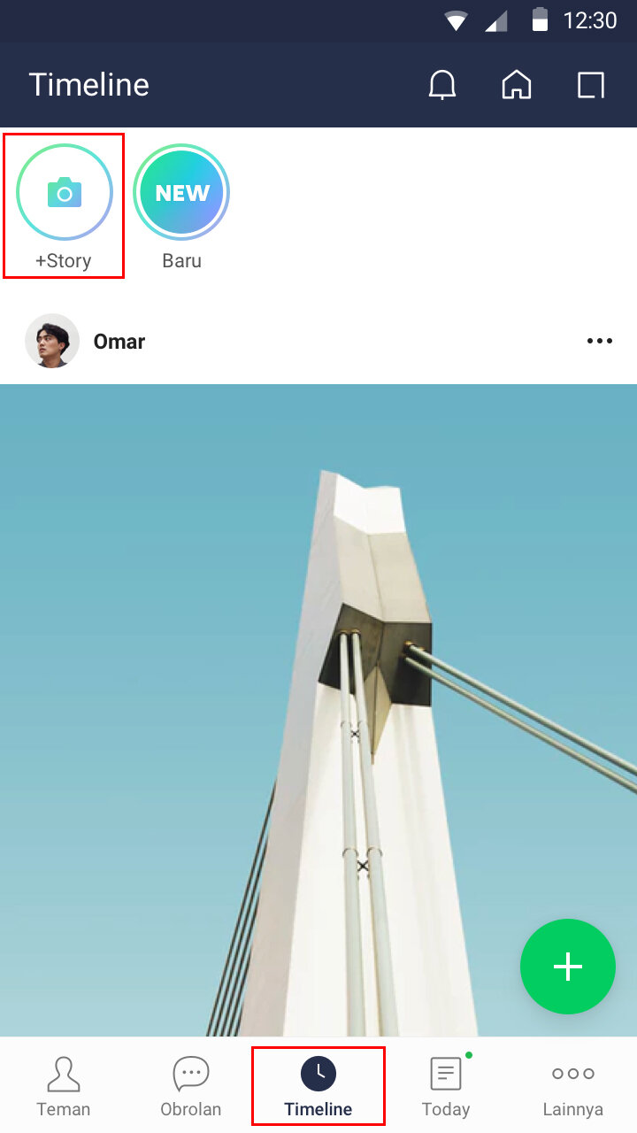
Task: Open Omar's post three-dot menu
Action: [600, 341]
